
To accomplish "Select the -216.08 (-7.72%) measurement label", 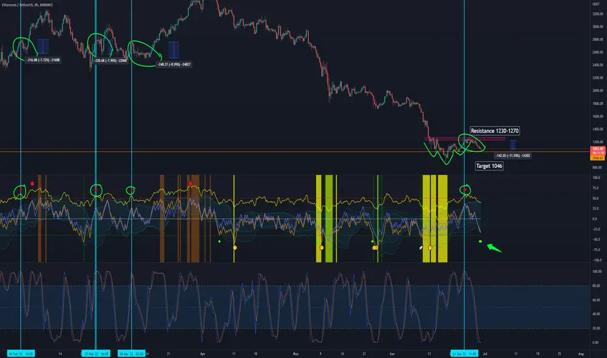I will [x=43, y=60].
